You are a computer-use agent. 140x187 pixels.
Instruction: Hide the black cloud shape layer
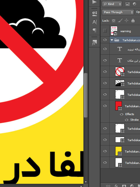tap(105, 83)
